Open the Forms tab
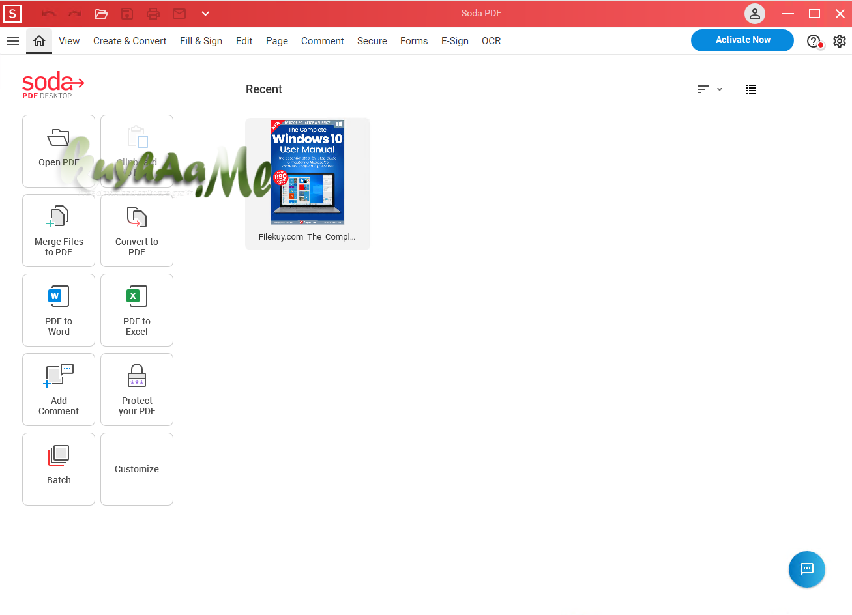Viewport: 852px width, 615px height. click(x=414, y=41)
